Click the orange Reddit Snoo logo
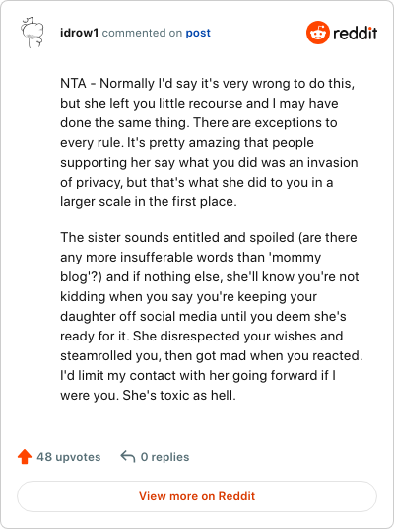 (x=317, y=33)
